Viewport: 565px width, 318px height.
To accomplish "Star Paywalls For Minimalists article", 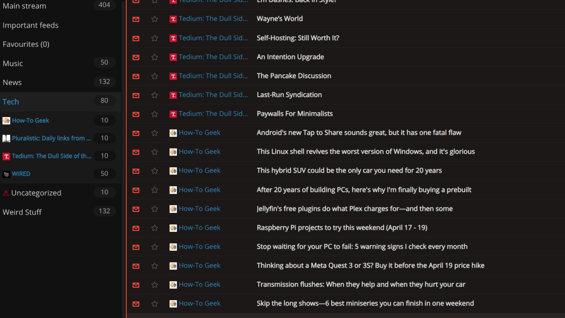I will pos(154,114).
